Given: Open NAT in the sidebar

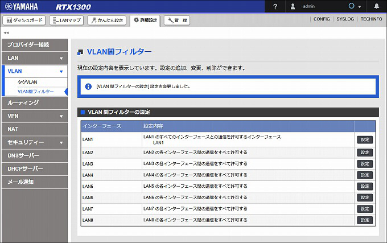Looking at the screenshot, I should pos(35,129).
